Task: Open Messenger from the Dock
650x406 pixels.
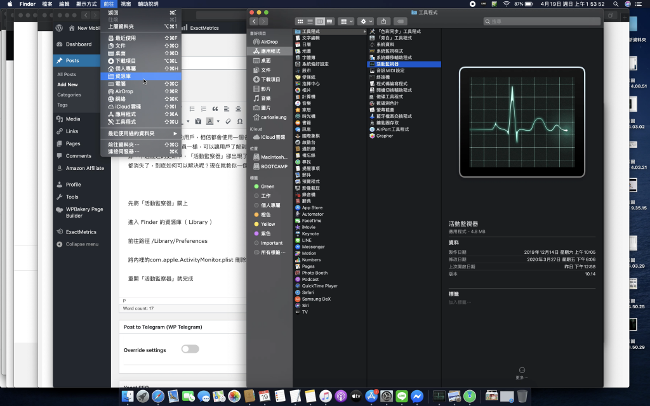Action: pyautogui.click(x=417, y=396)
